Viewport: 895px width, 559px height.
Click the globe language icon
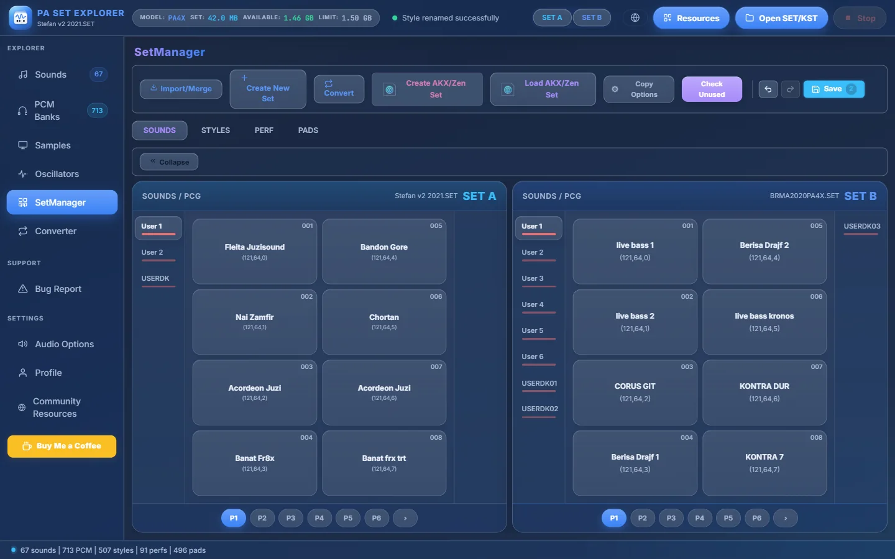pos(635,18)
